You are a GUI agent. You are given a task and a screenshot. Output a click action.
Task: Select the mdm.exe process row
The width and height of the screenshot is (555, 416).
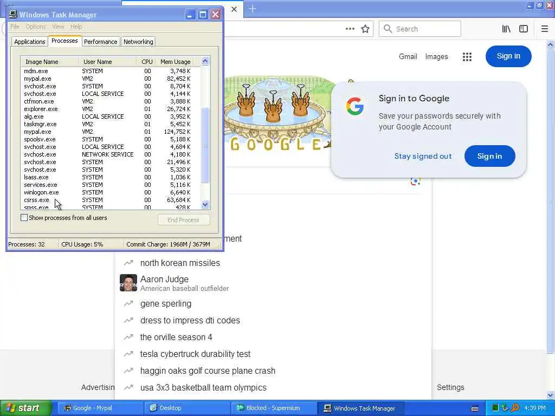111,71
